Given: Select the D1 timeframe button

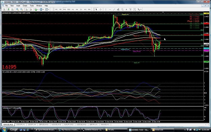Looking at the screenshot, I should (81, 9).
